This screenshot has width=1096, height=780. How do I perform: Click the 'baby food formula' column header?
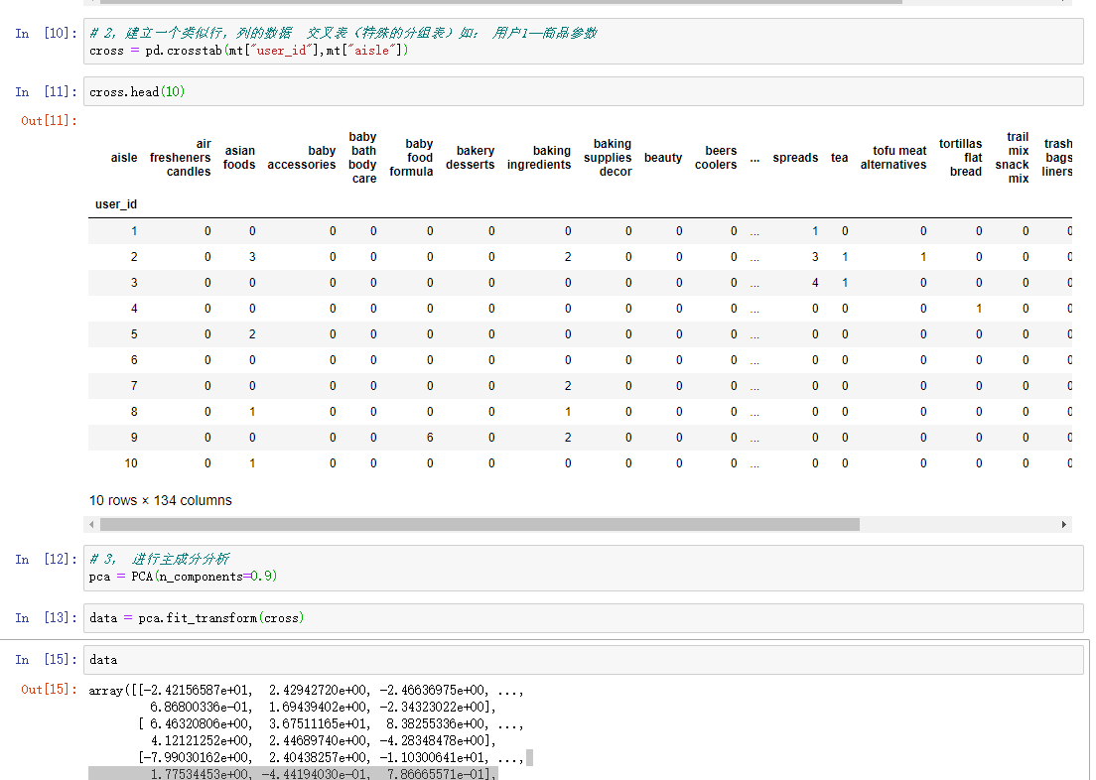click(x=411, y=157)
